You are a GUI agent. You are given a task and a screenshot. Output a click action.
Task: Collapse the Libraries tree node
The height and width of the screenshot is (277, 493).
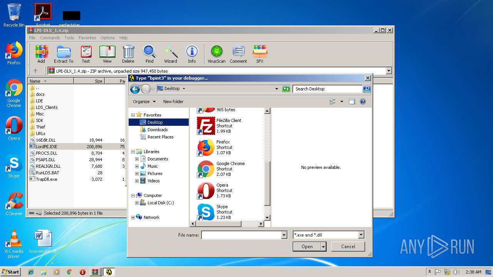click(133, 152)
